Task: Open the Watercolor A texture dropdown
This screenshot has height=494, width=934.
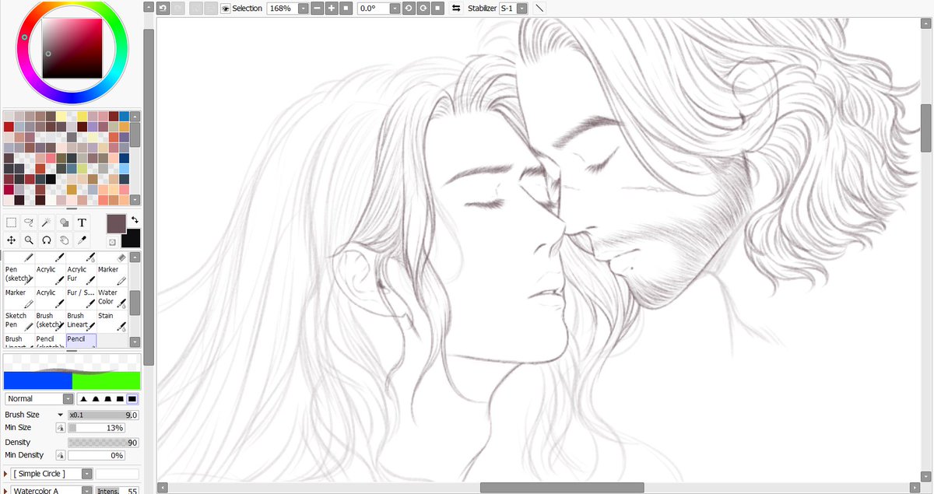Action: click(x=86, y=491)
